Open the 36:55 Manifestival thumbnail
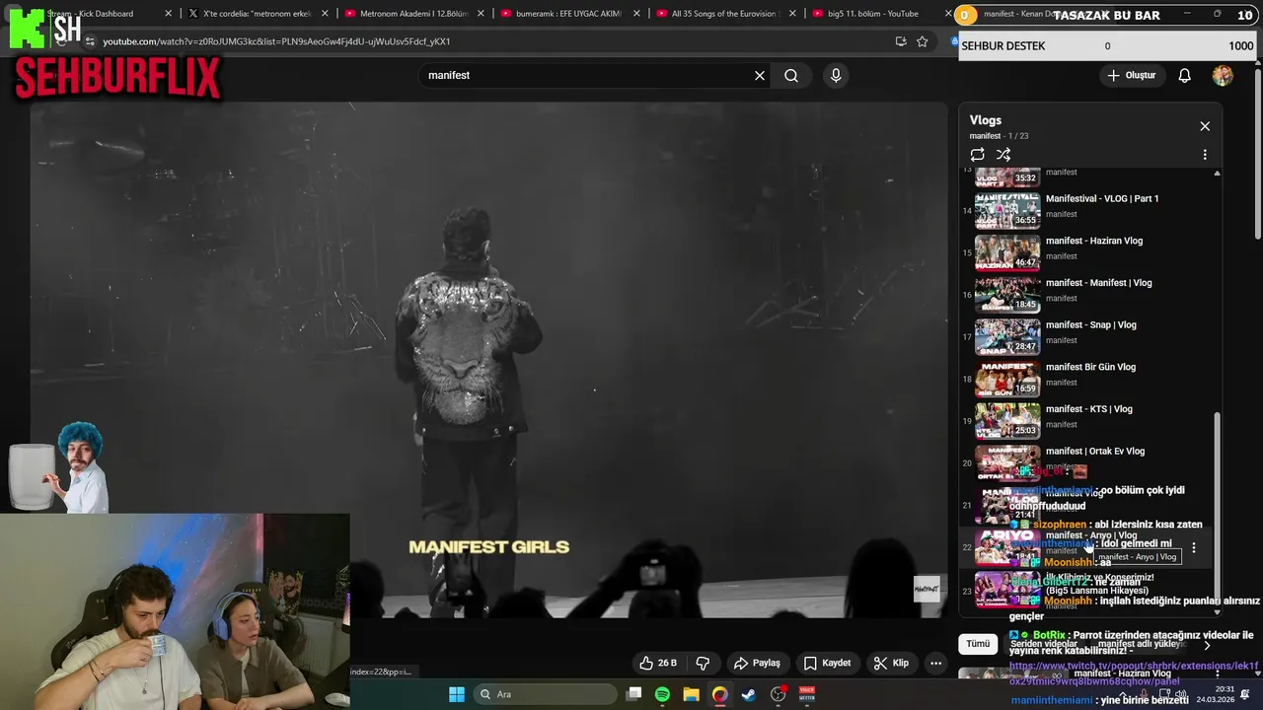This screenshot has height=710, width=1263. coord(1007,210)
